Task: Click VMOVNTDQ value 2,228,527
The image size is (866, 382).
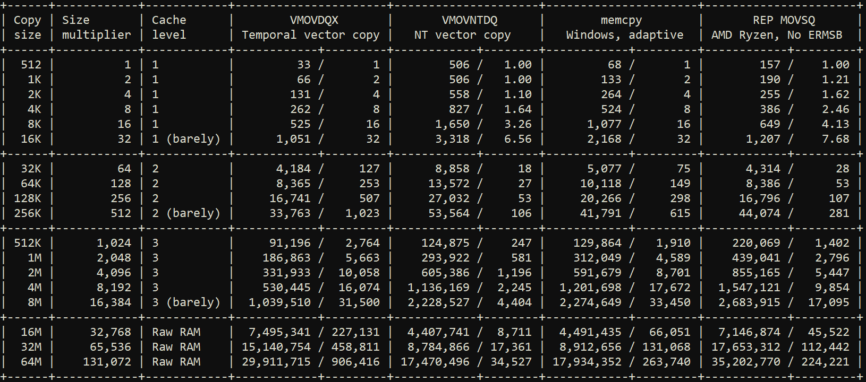Action: coord(439,302)
